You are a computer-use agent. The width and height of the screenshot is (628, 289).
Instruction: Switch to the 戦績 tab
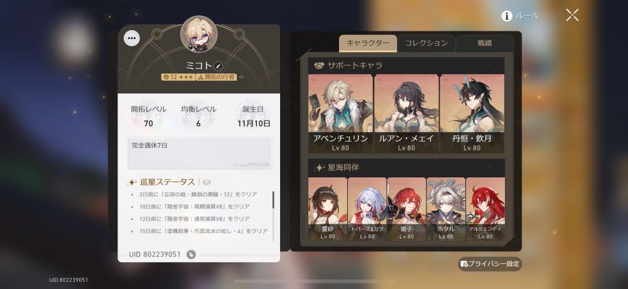click(485, 43)
